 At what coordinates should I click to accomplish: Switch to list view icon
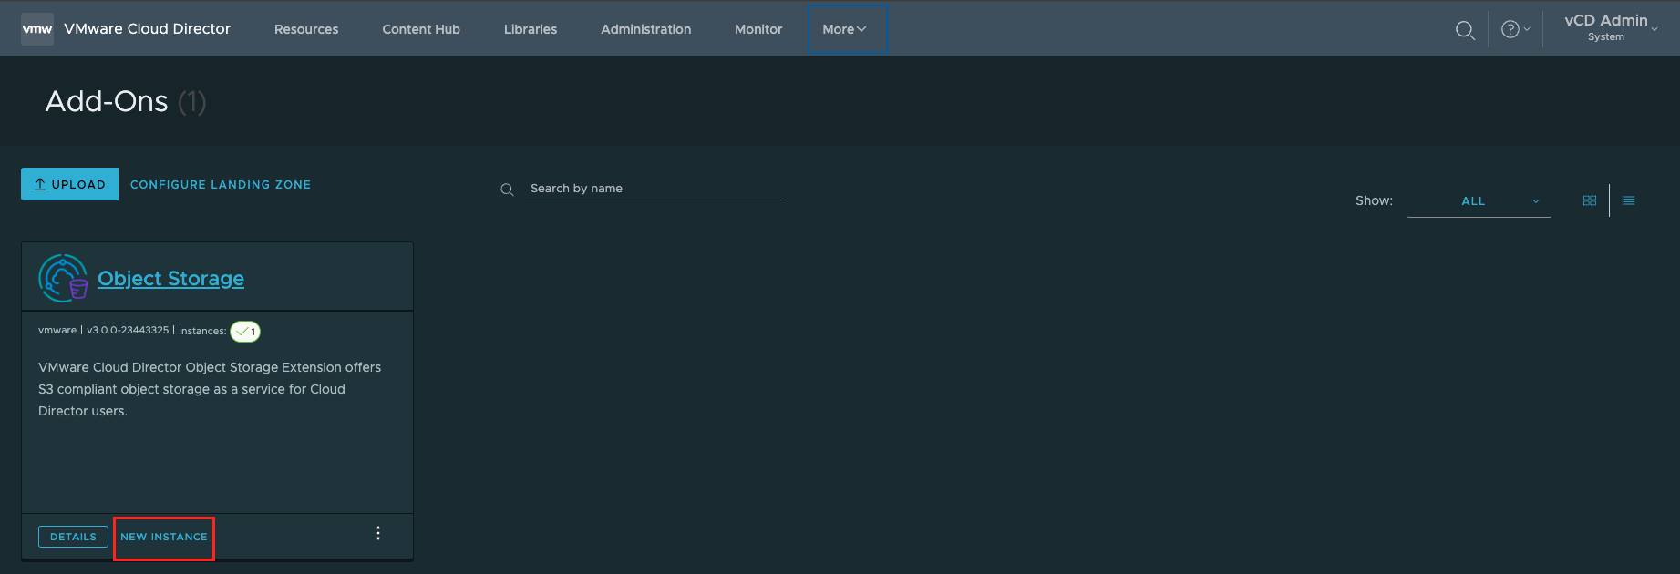click(1629, 200)
